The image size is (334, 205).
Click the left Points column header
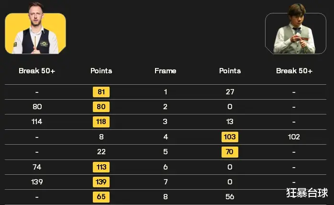[101, 71]
